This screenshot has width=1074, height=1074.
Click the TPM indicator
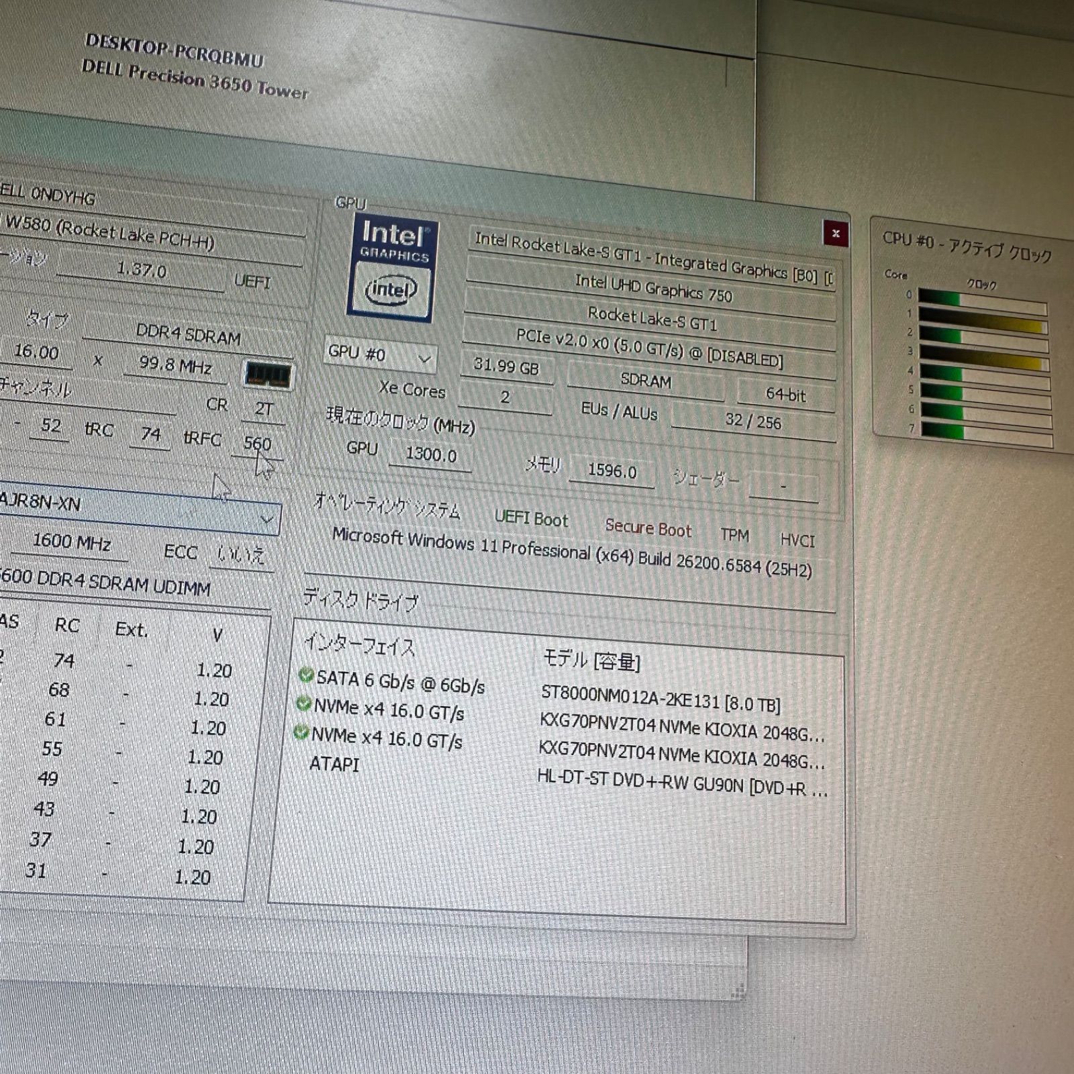[x=735, y=535]
